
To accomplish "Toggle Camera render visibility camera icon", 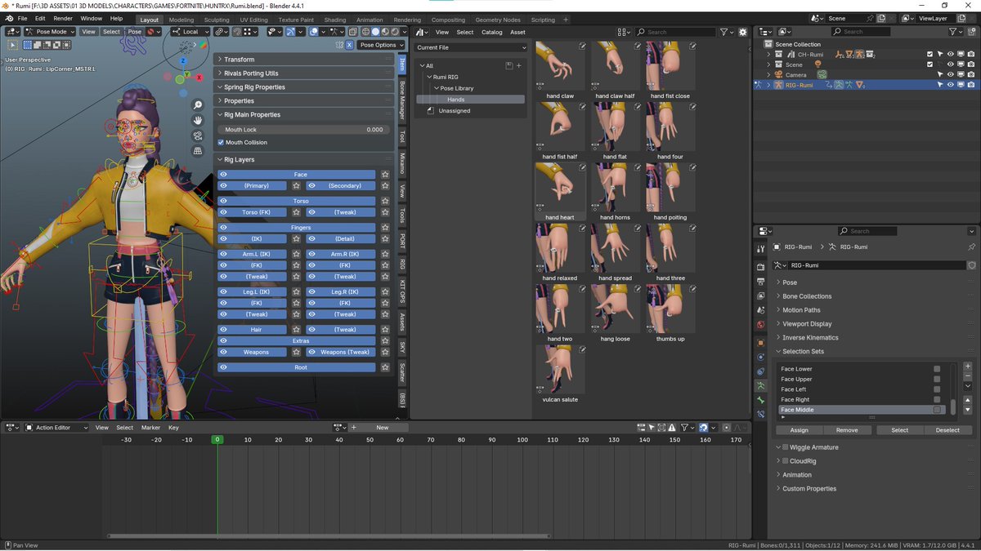I will (970, 74).
